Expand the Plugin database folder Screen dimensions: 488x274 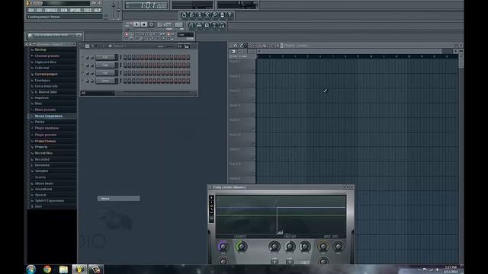(47, 128)
